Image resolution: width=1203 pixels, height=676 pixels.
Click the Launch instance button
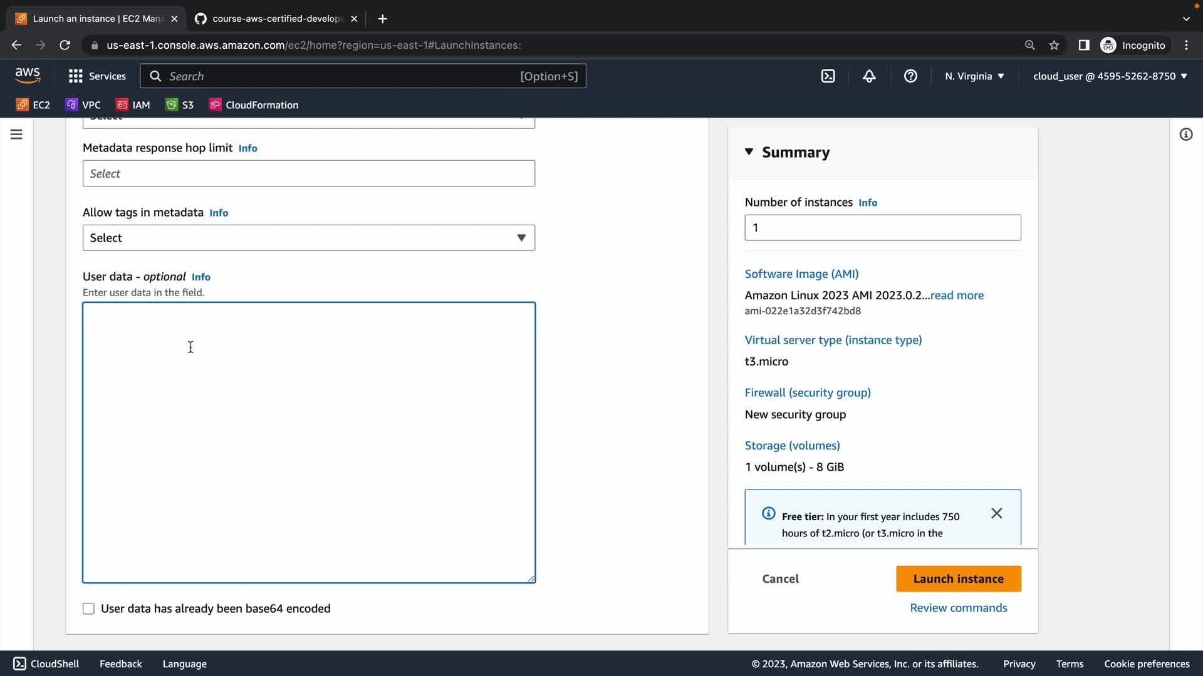(x=958, y=579)
